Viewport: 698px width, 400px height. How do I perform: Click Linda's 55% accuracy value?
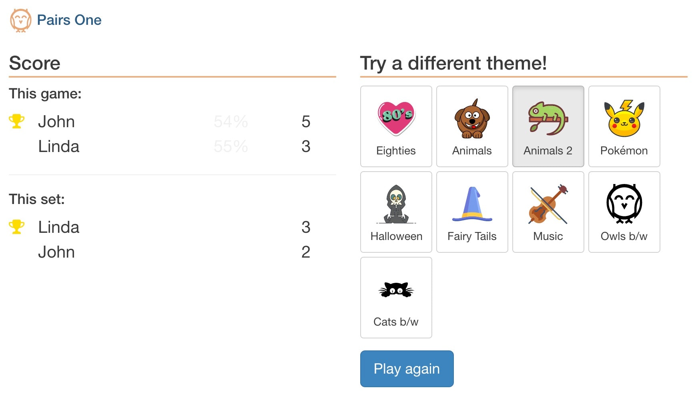(231, 146)
